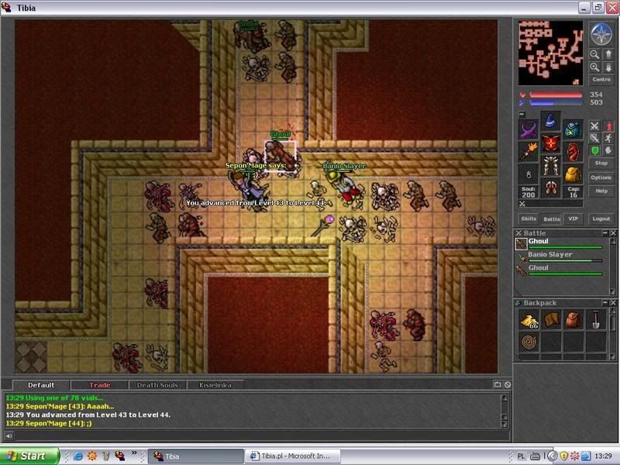Switch to Tibia.pl Internet Explorer taskbar window
Viewport: 620px width, 465px height.
click(293, 456)
